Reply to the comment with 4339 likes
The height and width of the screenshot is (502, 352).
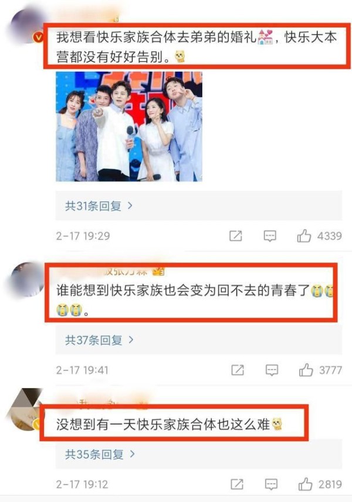click(x=270, y=236)
